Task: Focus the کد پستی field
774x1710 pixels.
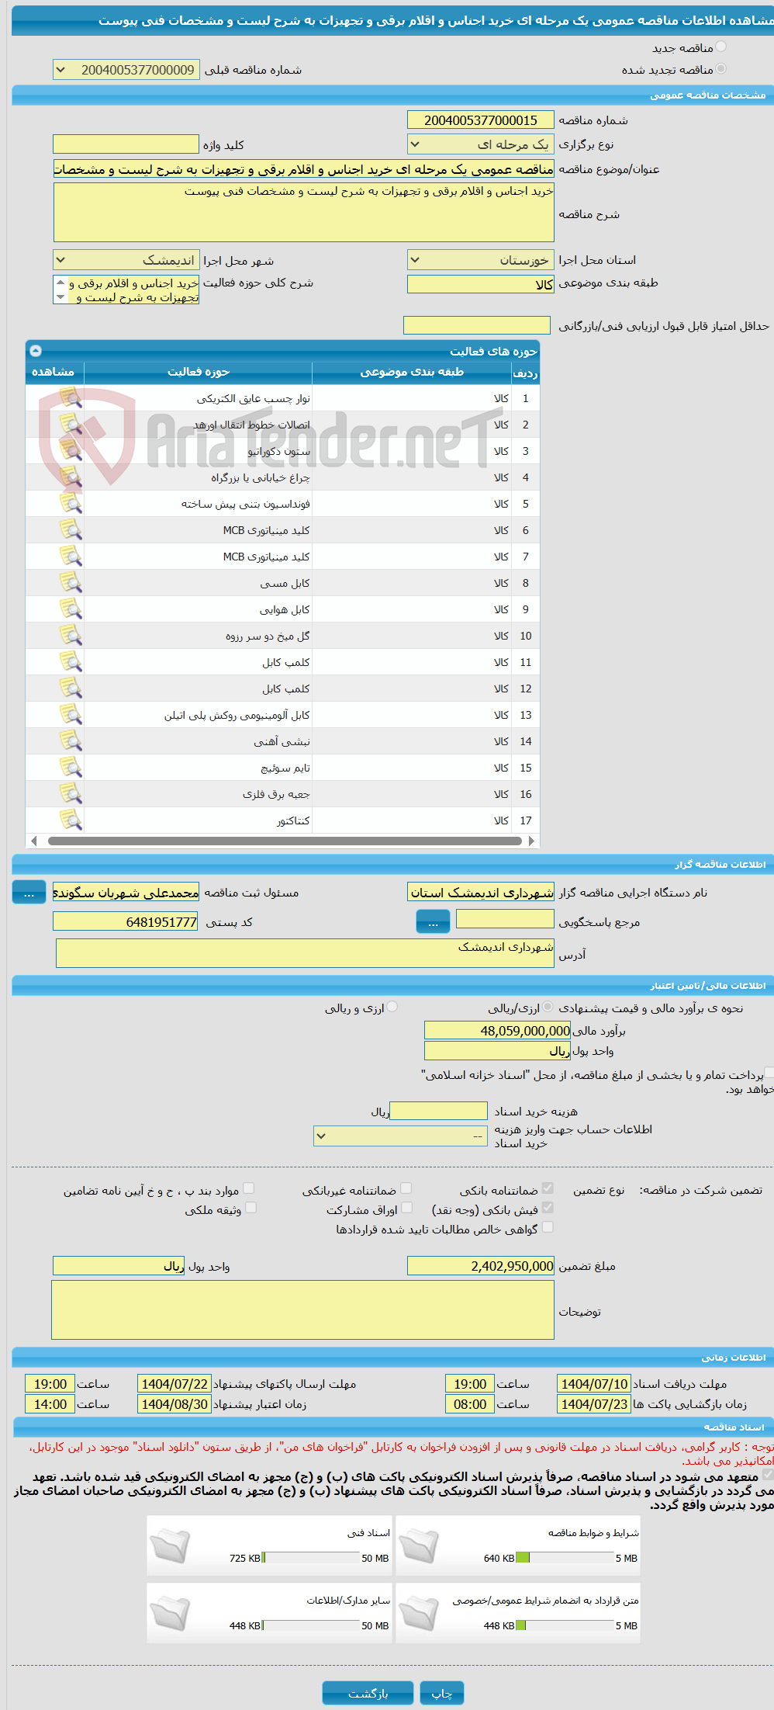Action: coord(126,922)
